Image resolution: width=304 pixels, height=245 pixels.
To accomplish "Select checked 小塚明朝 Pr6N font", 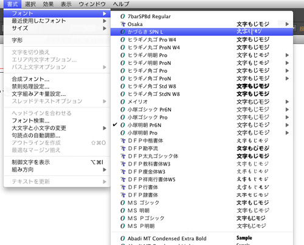I will [x=202, y=125].
